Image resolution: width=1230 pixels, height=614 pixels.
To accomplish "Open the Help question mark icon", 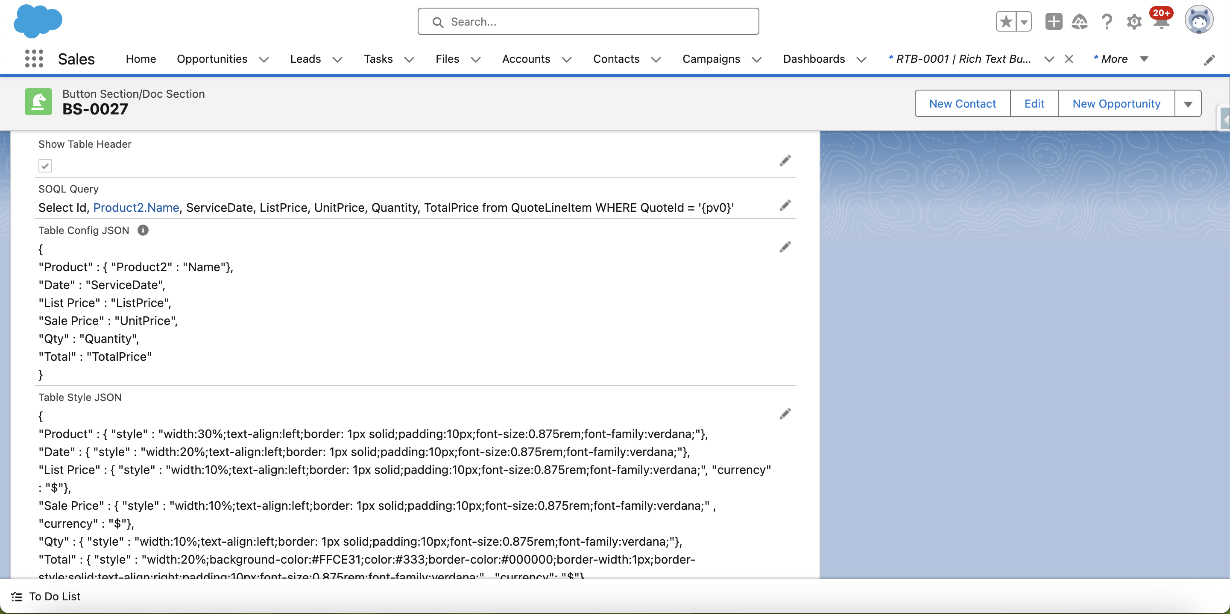I will pos(1106,21).
